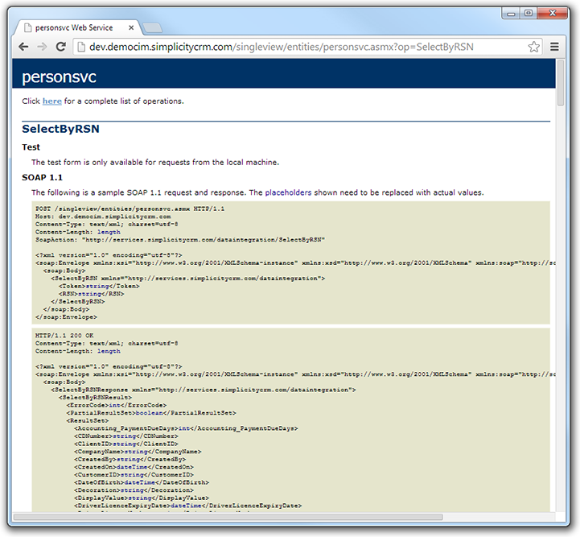Image resolution: width=580 pixels, height=537 pixels.
Task: Click the SelectByRSN heading
Action: click(x=60, y=129)
